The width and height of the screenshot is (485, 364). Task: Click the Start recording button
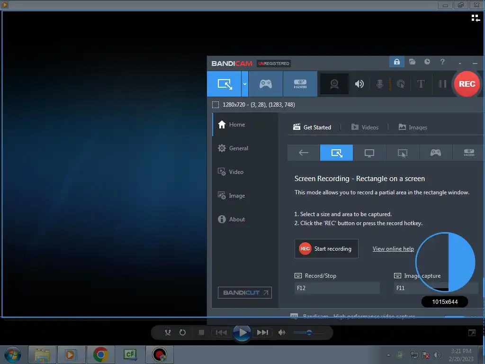[x=326, y=248]
